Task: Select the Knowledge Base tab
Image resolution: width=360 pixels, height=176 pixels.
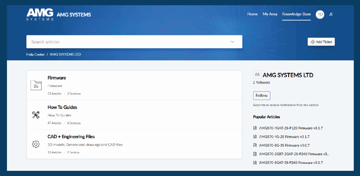Action: 296,14
